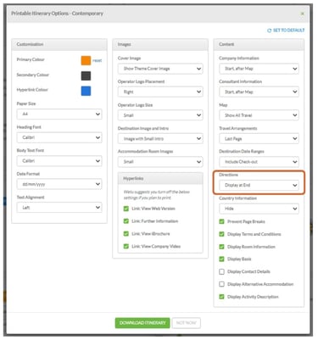318x340 pixels.
Task: Enable Display Contact Details checkbox
Action: [x=221, y=271]
